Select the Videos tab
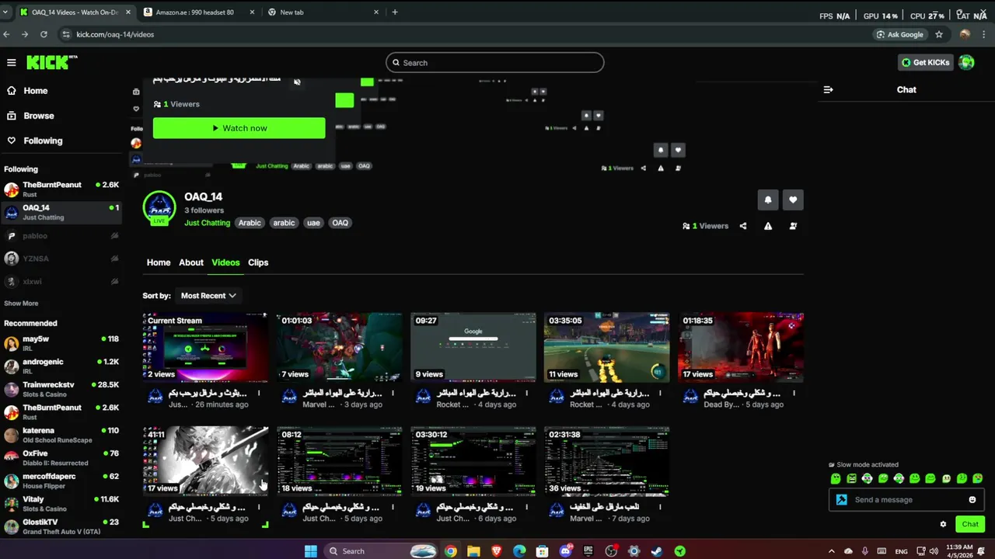This screenshot has width=995, height=559. [x=225, y=262]
